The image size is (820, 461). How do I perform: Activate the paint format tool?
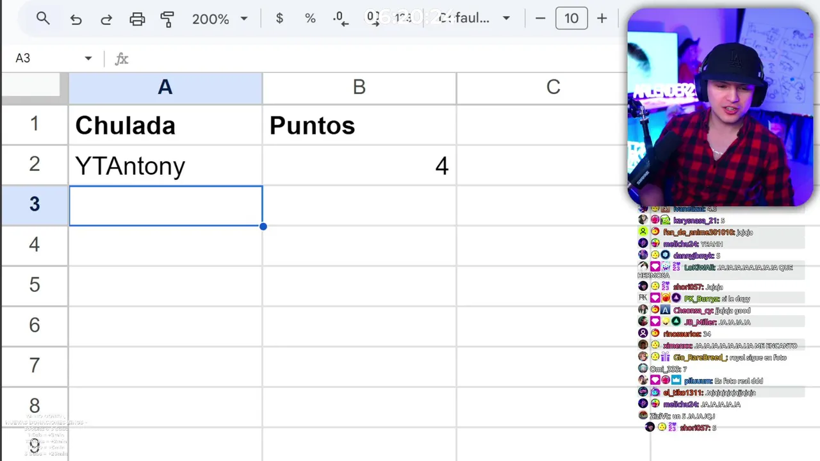pos(167,19)
